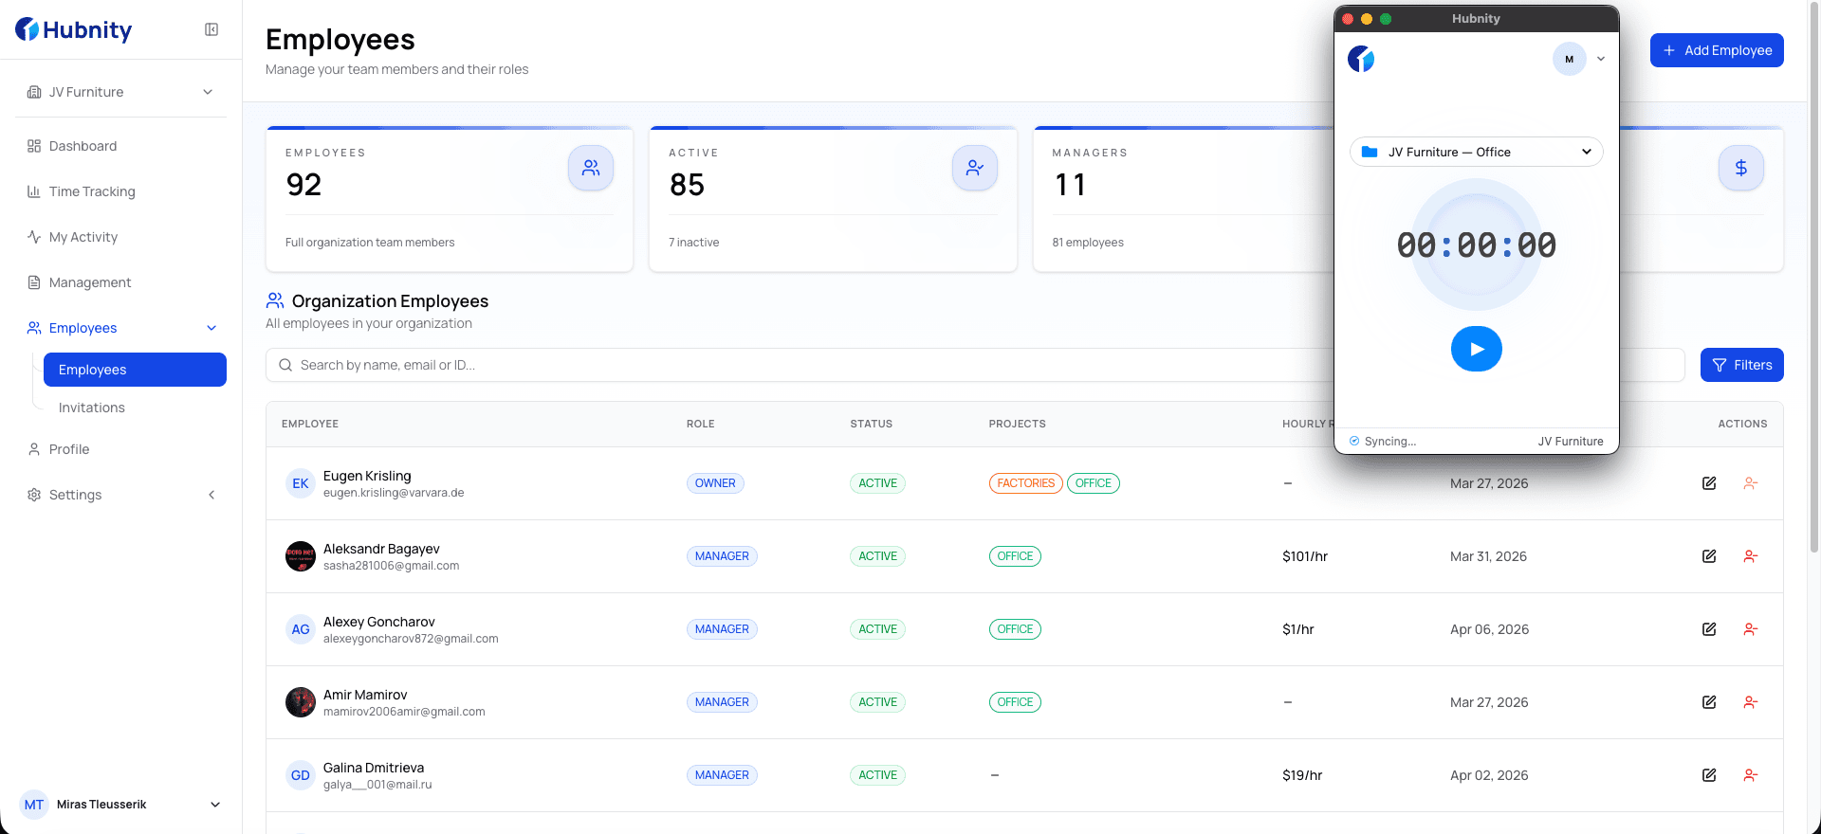The width and height of the screenshot is (1821, 834).
Task: Click the $19/hr hourly rate
Action: pyautogui.click(x=1302, y=775)
